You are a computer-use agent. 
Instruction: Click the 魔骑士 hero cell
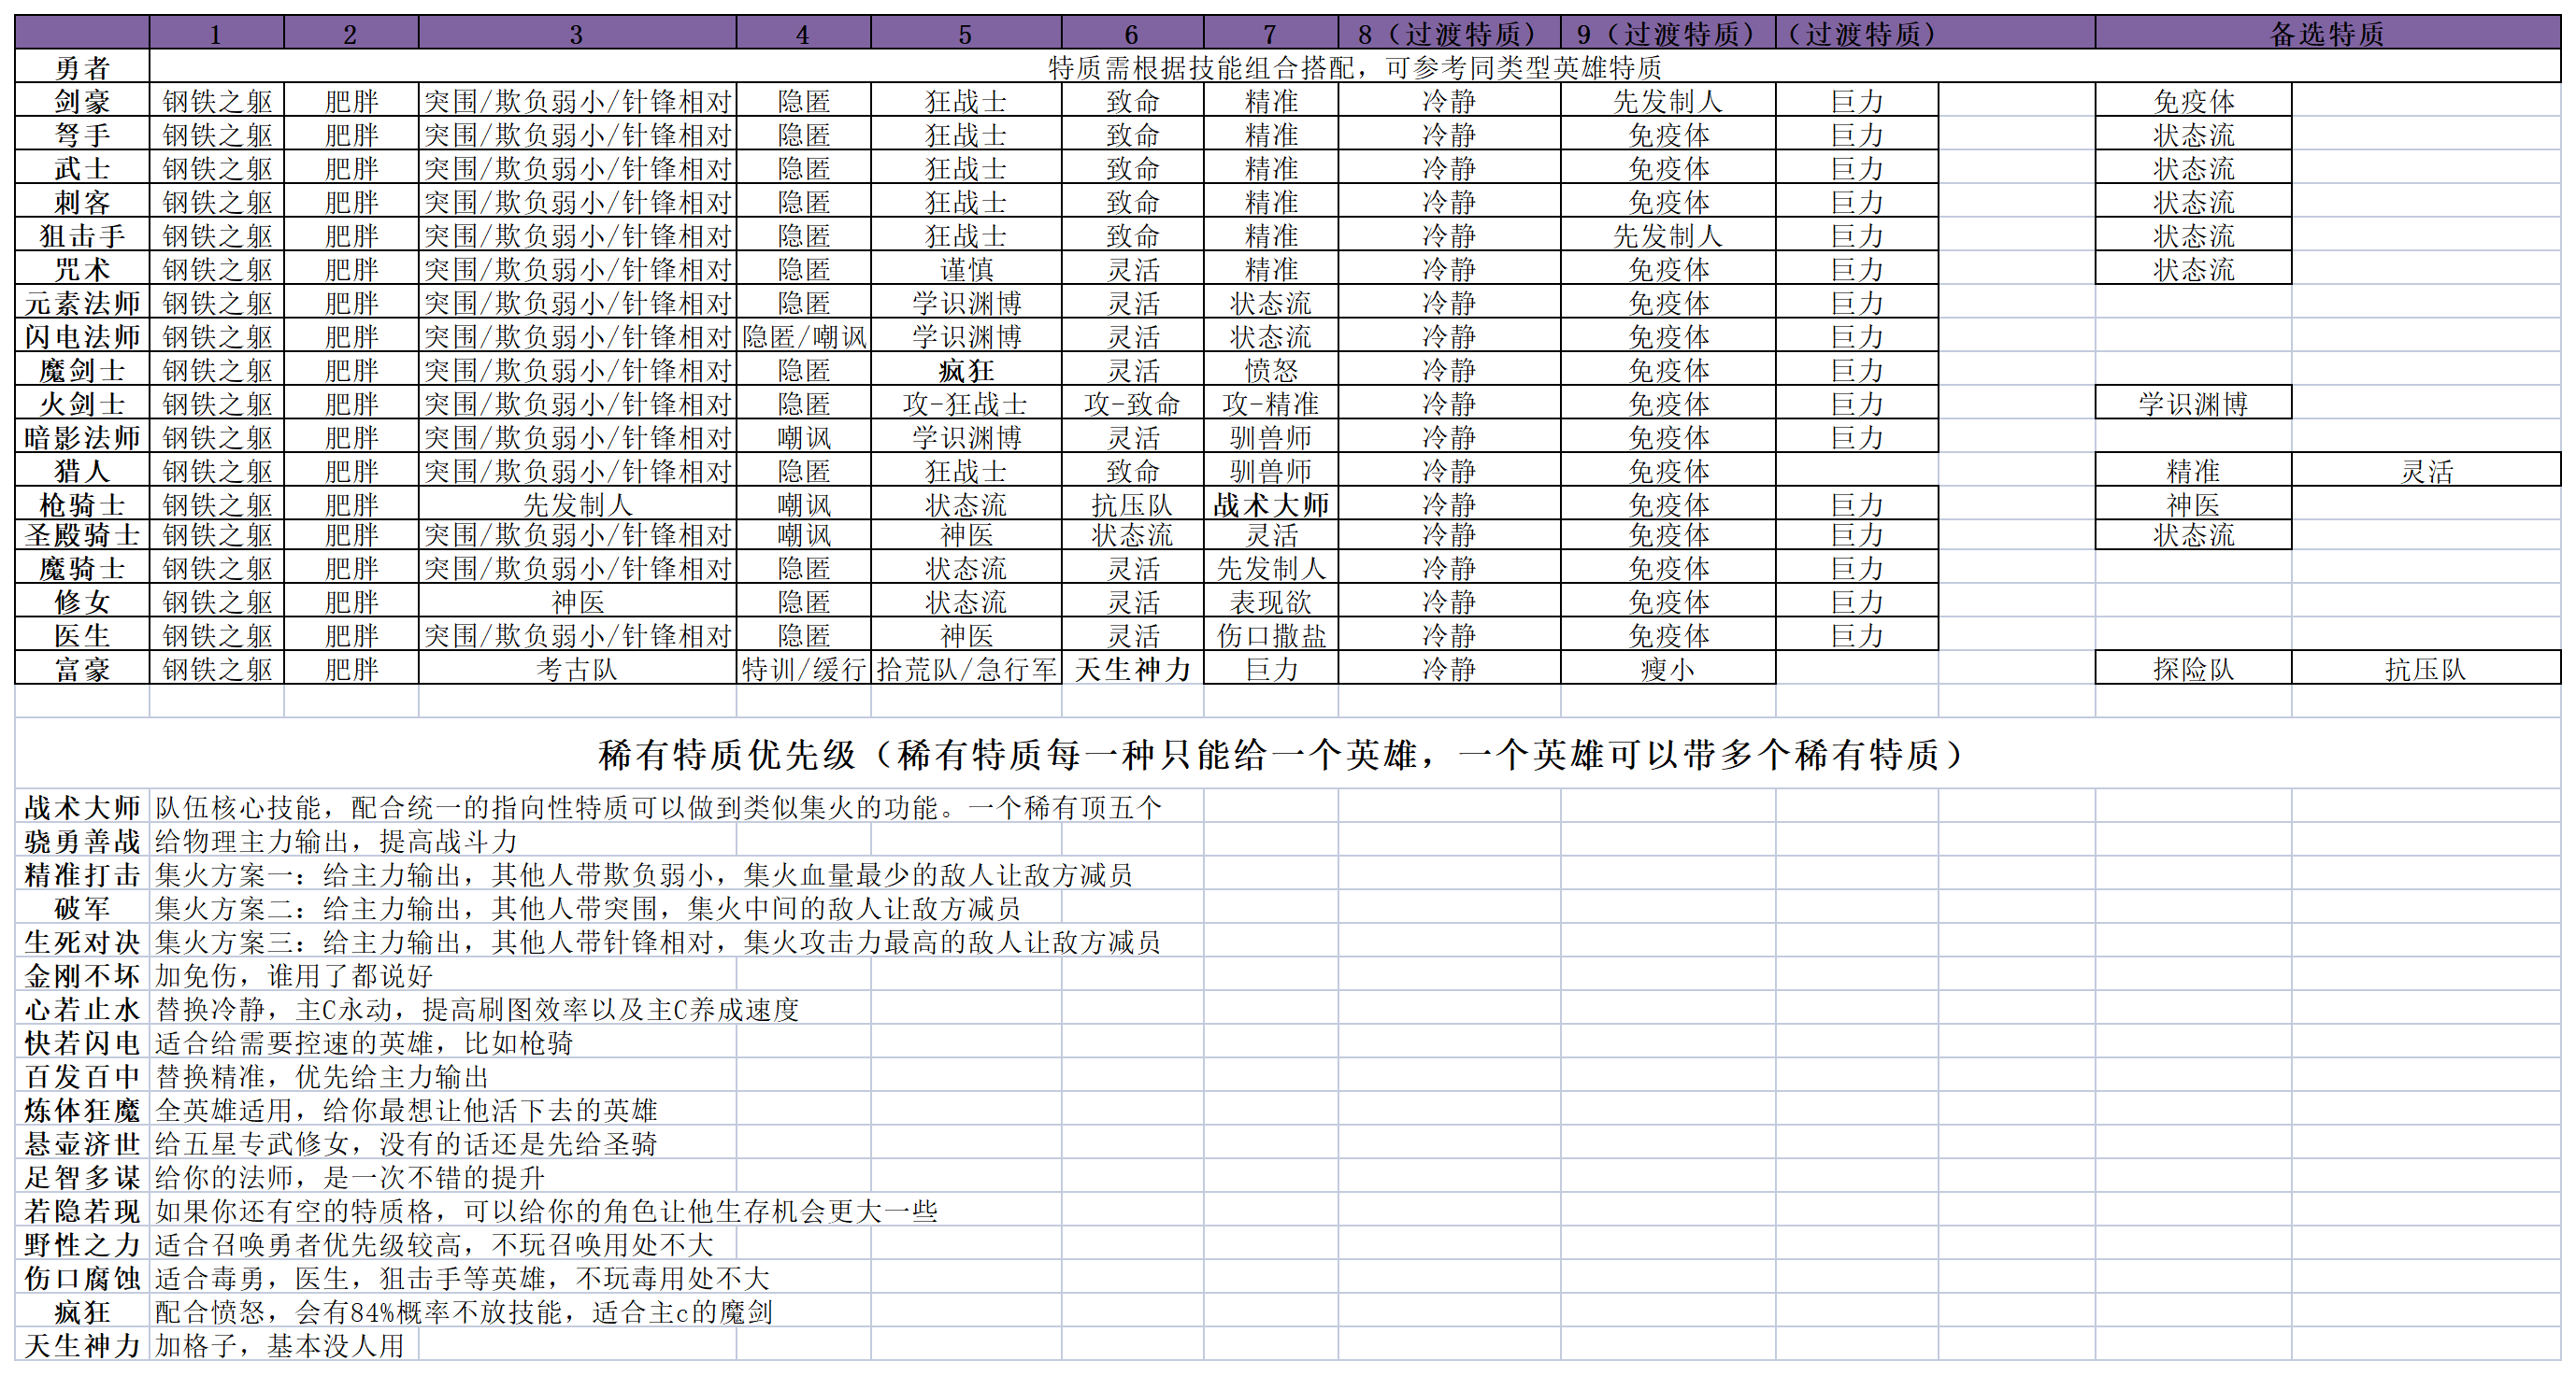[x=82, y=568]
